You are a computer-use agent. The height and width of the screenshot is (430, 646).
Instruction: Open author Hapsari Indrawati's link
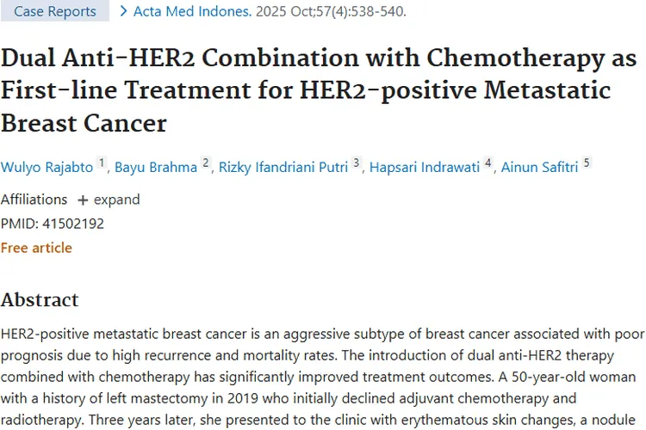(x=425, y=167)
